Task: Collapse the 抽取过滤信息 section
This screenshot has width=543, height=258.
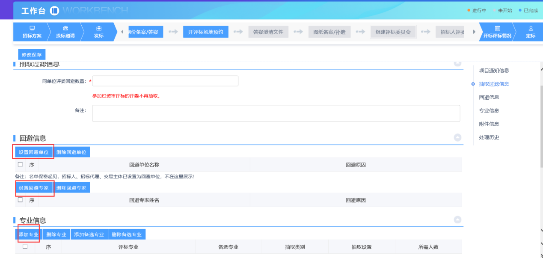Action: pyautogui.click(x=457, y=63)
